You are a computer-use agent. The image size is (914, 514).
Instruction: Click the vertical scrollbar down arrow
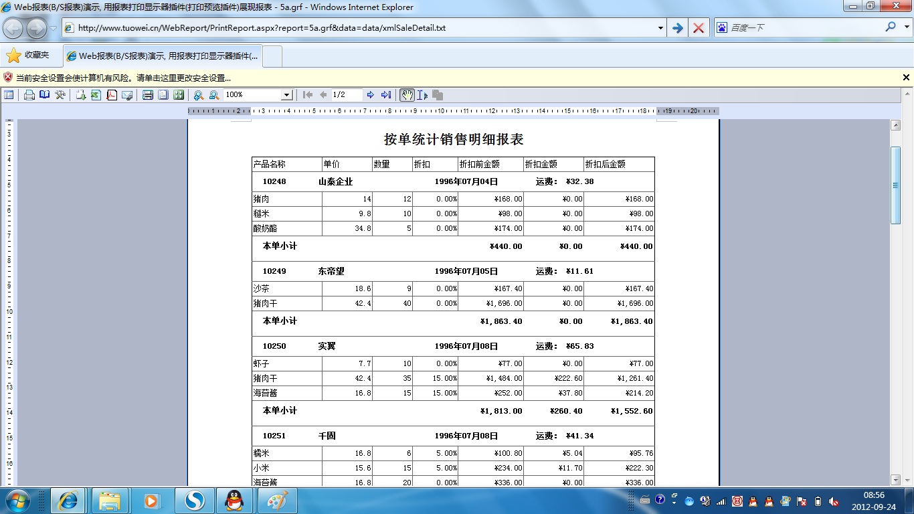coord(895,480)
